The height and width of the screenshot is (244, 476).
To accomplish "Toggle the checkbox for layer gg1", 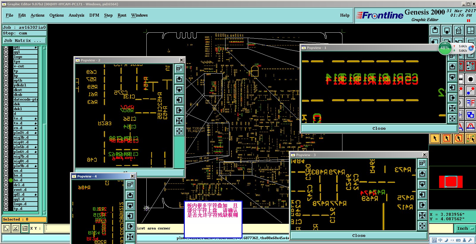I will (x=6, y=52).
